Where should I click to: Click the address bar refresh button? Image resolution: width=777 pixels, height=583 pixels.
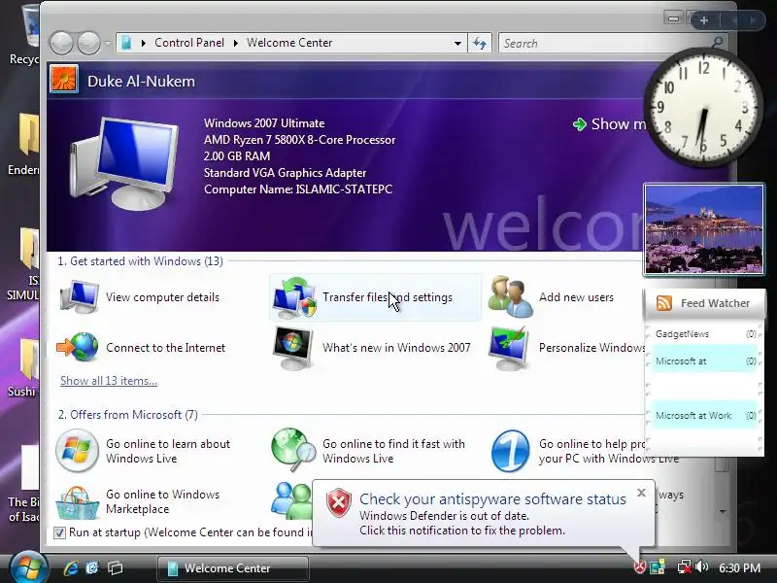coord(480,43)
